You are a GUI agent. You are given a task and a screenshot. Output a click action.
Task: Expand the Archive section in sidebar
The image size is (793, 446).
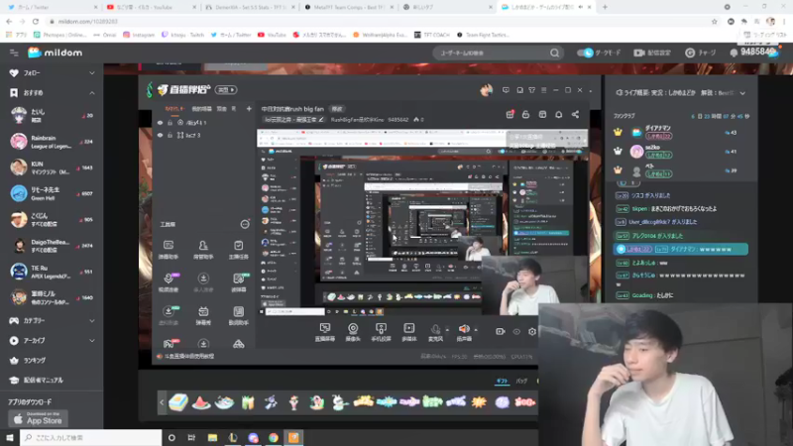click(x=91, y=341)
